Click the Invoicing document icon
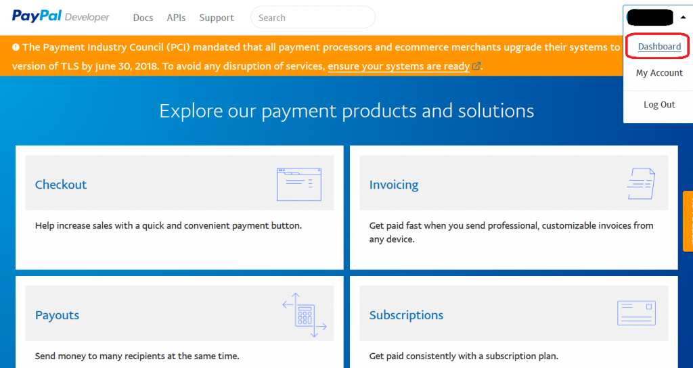Screen dimensions: 693x368 [x=640, y=183]
